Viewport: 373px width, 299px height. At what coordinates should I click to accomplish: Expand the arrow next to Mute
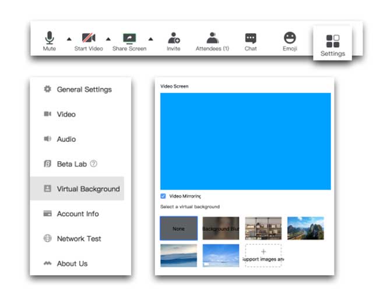click(69, 39)
